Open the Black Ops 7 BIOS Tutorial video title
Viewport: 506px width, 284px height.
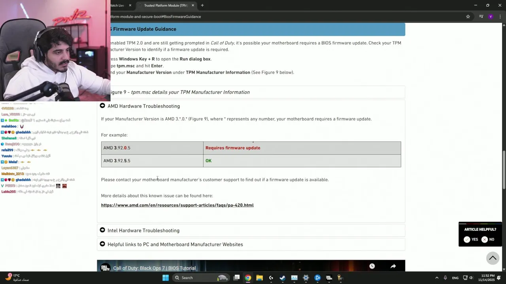pos(155,268)
